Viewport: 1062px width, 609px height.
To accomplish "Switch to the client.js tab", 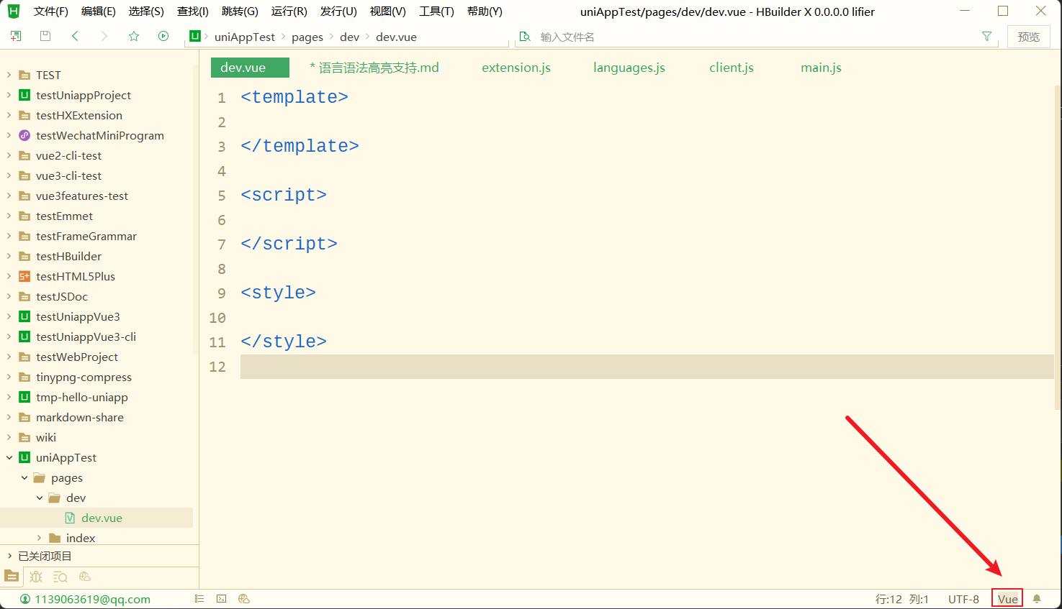I will 732,68.
